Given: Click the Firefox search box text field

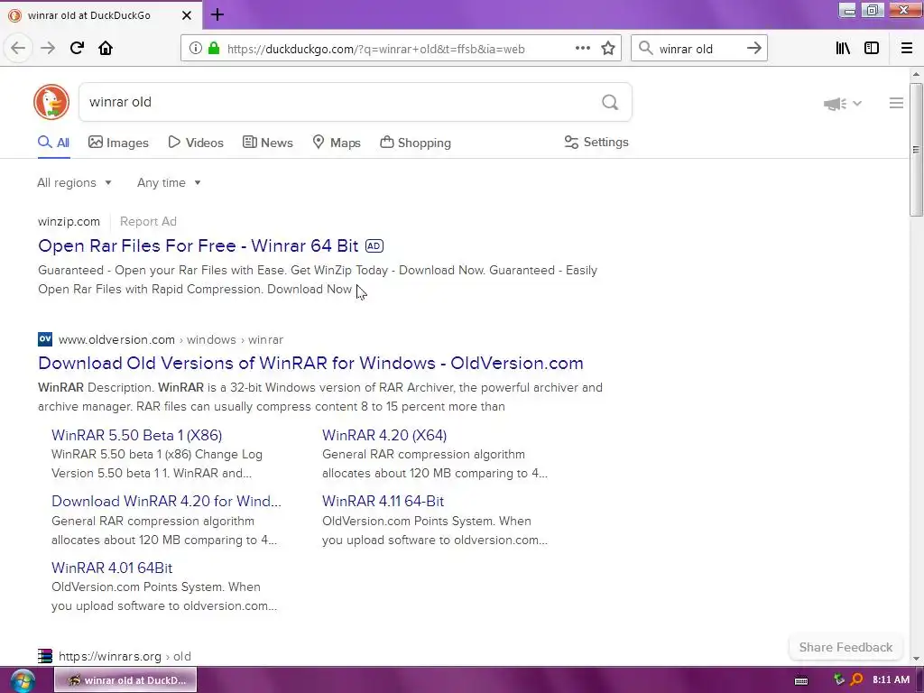Looking at the screenshot, I should click(x=698, y=49).
